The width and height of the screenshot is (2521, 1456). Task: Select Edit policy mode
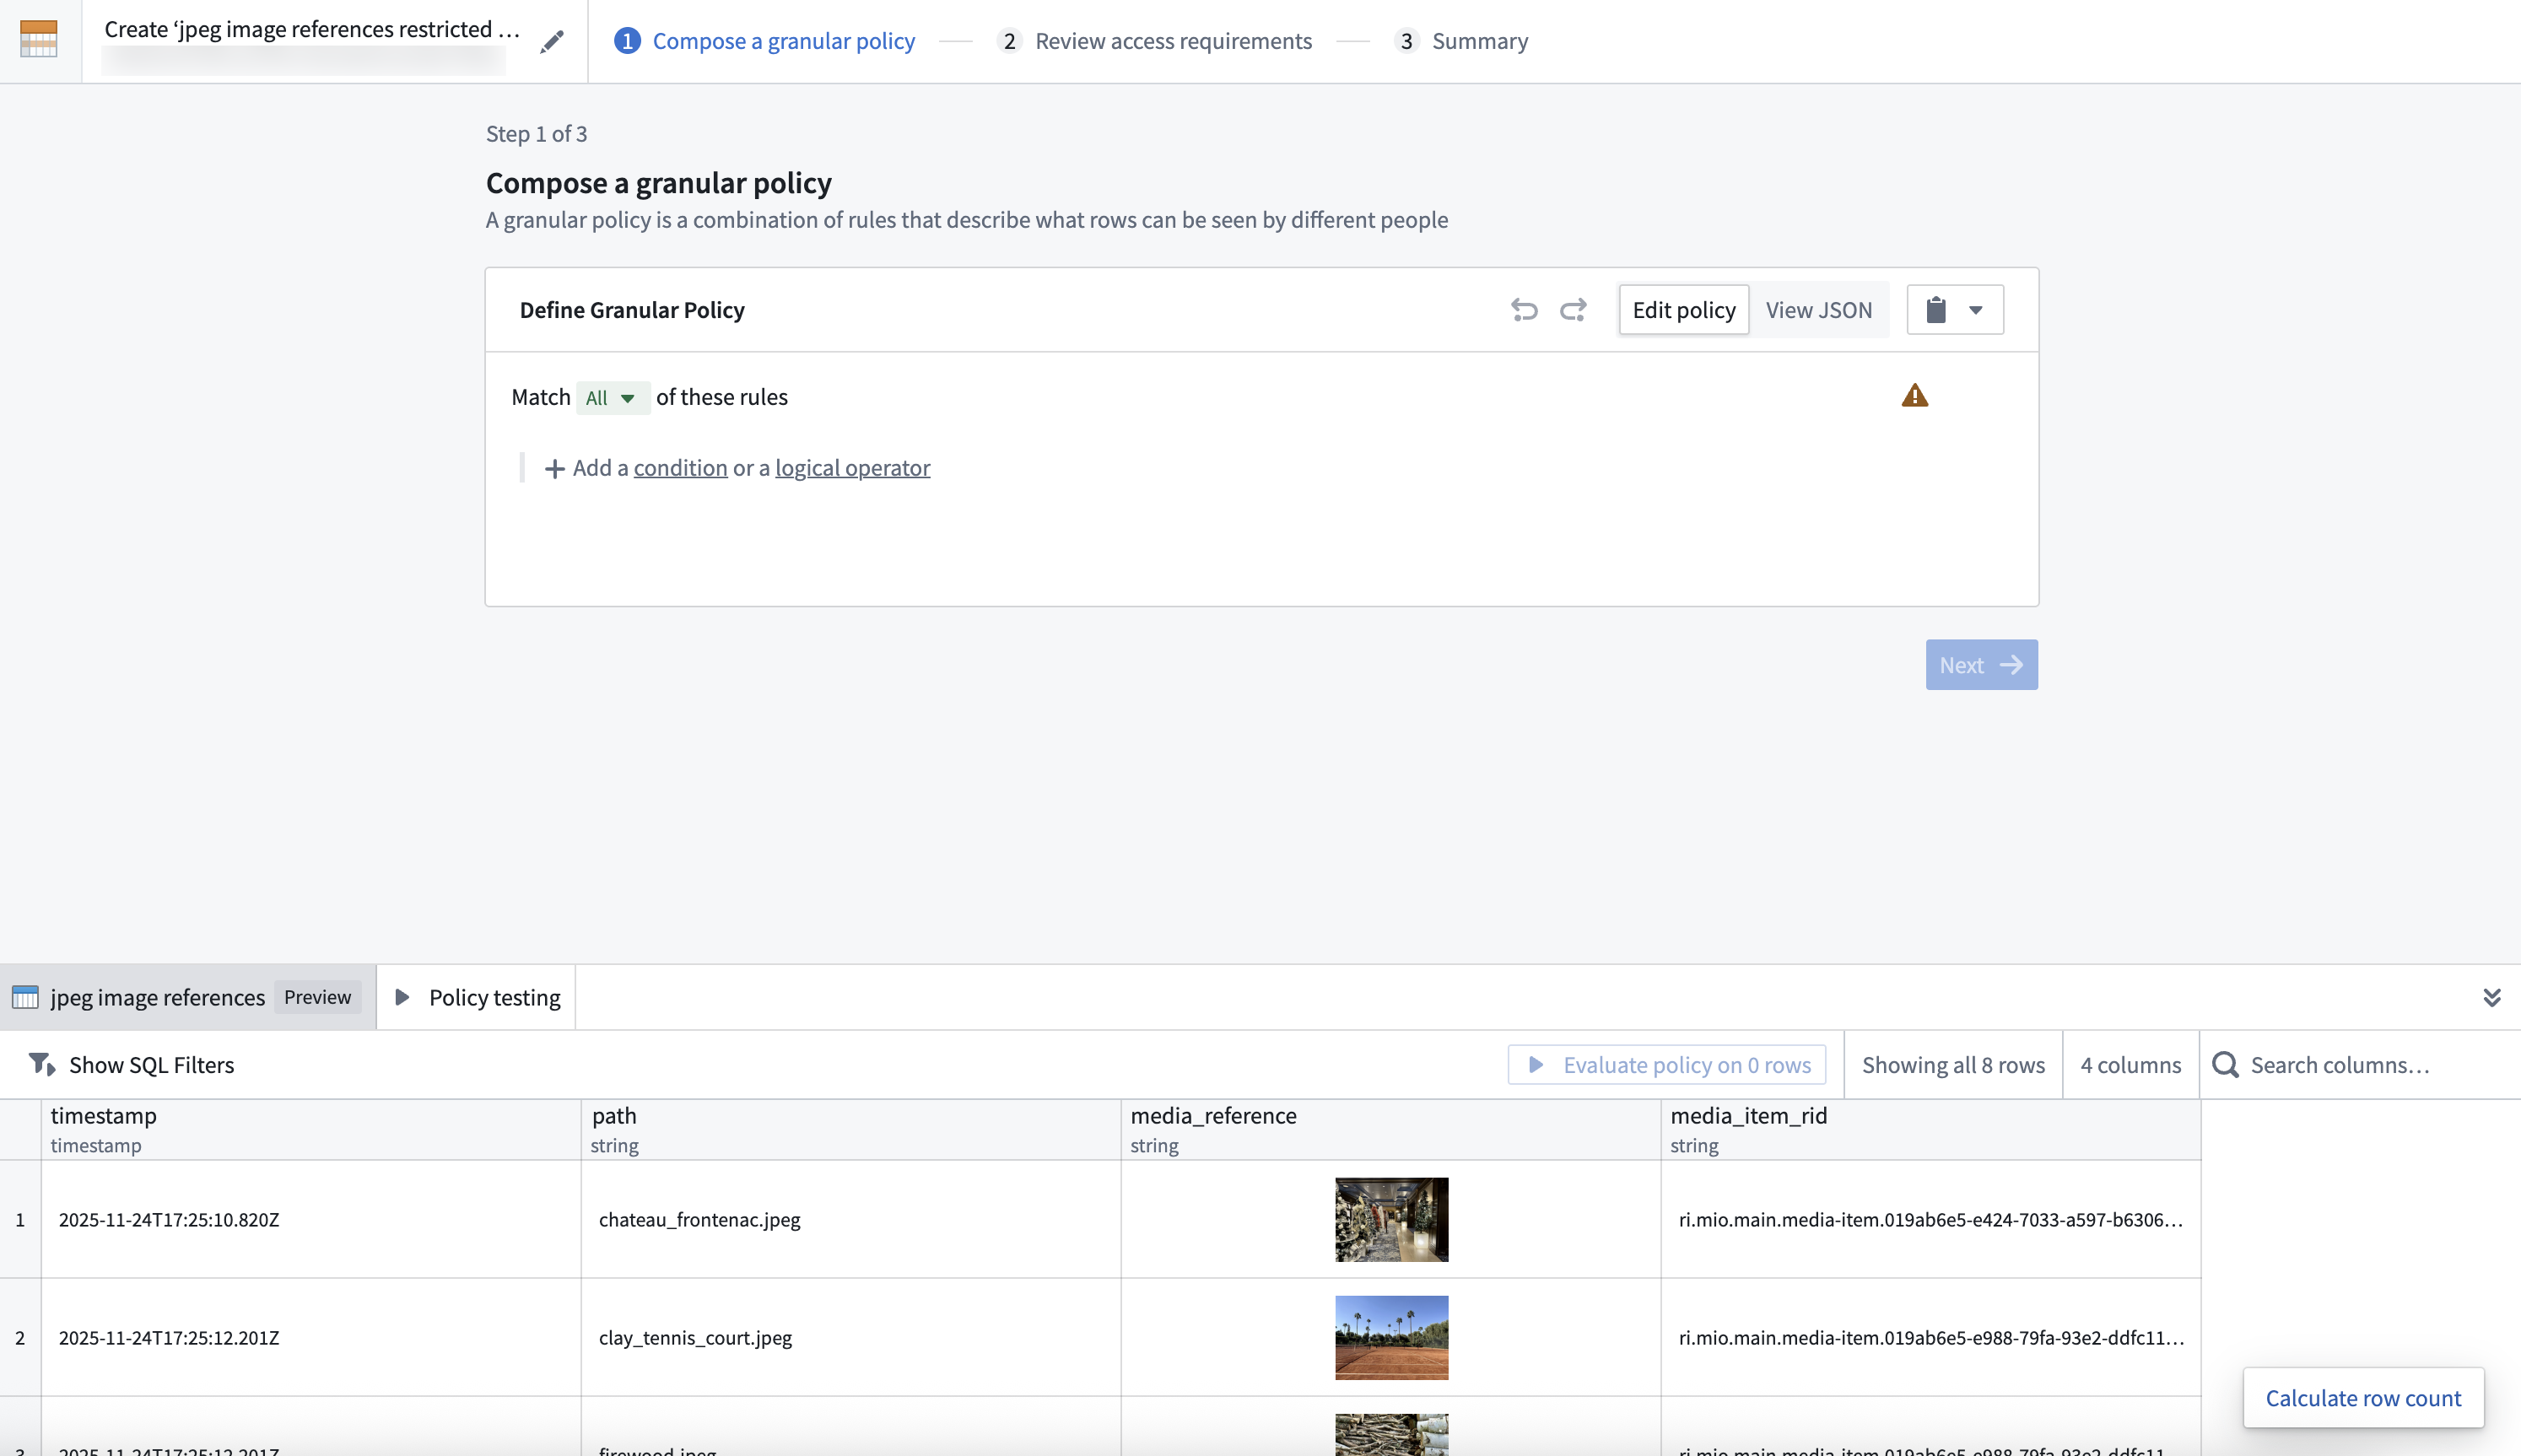click(x=1683, y=309)
